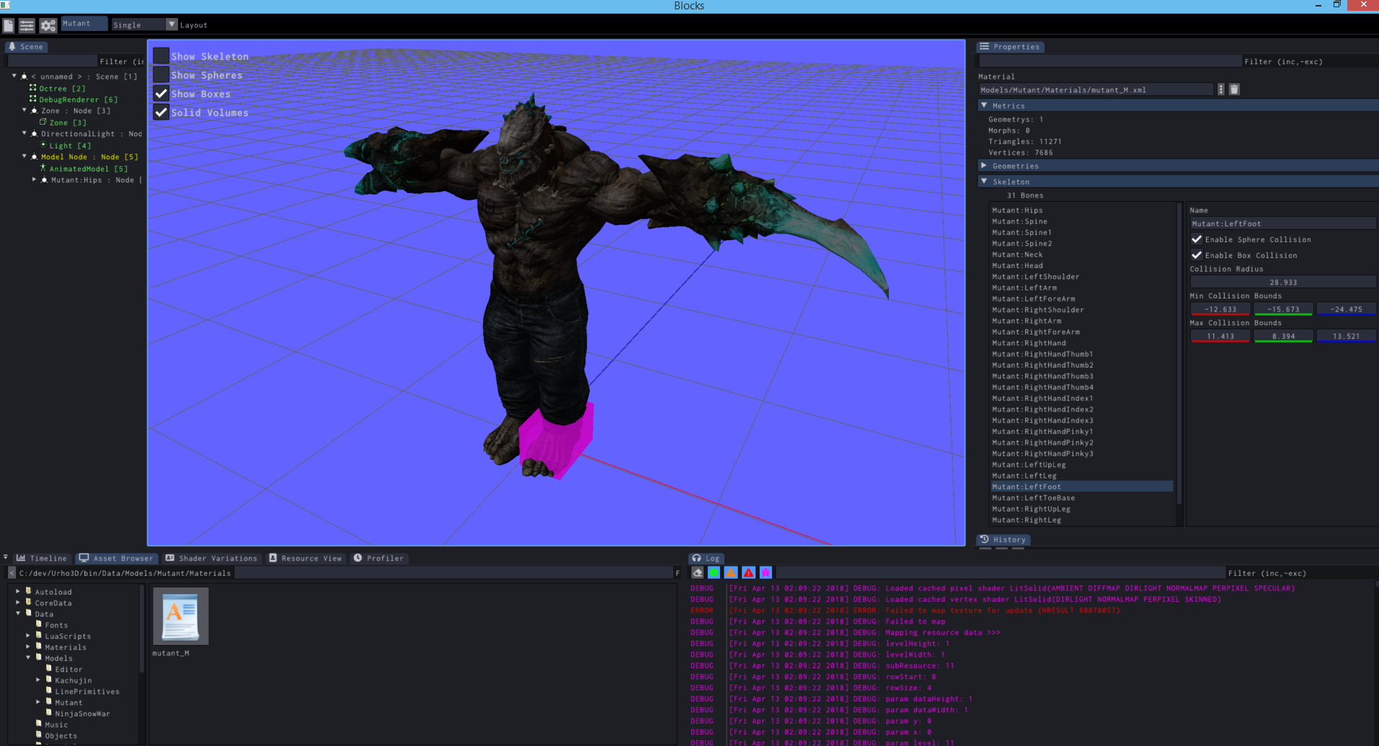
Task: Open the Shader Variations tab
Action: click(211, 558)
